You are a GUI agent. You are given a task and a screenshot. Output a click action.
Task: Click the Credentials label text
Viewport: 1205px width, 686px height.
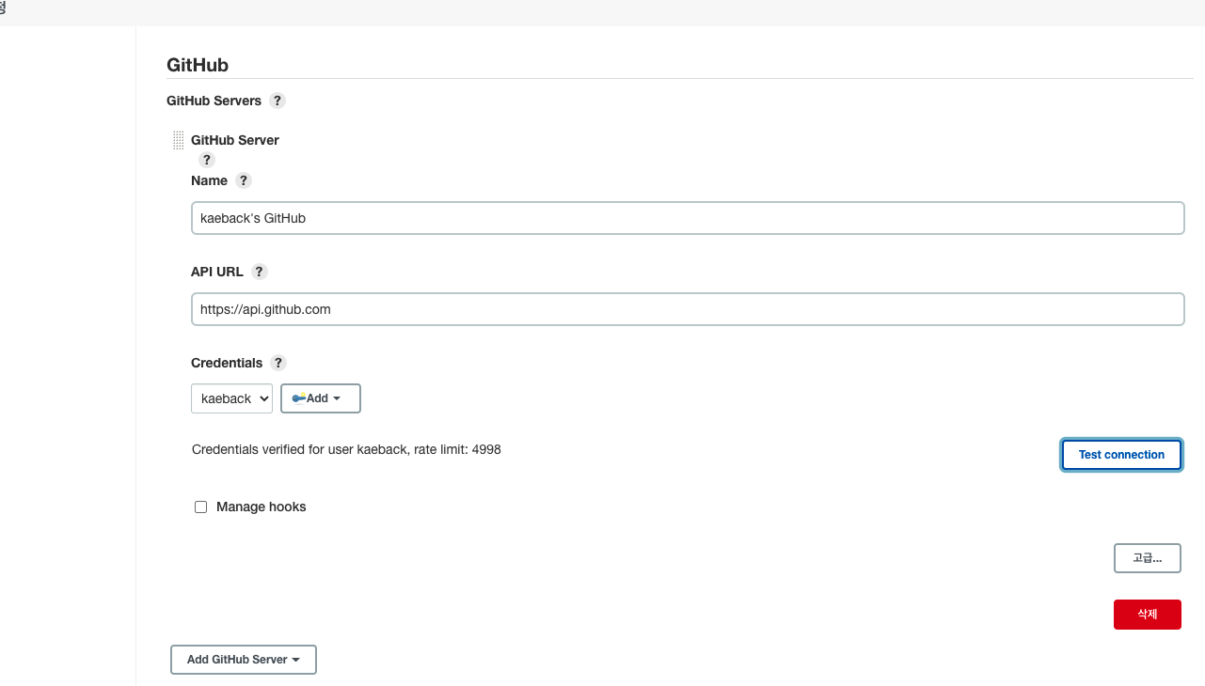227,363
